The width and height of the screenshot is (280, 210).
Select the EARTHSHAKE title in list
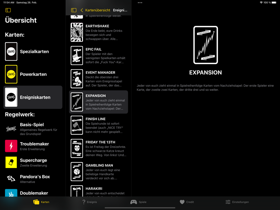97,26
